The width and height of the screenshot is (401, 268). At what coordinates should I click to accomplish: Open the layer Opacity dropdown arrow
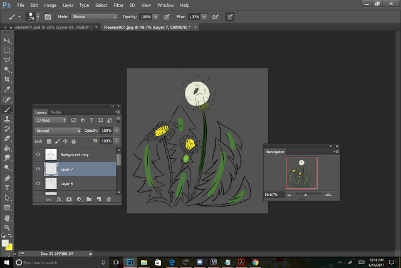click(117, 131)
